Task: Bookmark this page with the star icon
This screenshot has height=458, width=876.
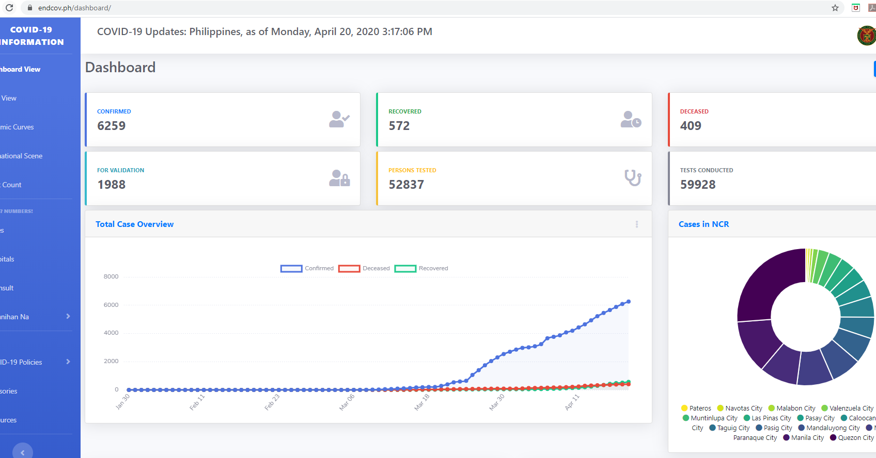Action: pos(835,8)
